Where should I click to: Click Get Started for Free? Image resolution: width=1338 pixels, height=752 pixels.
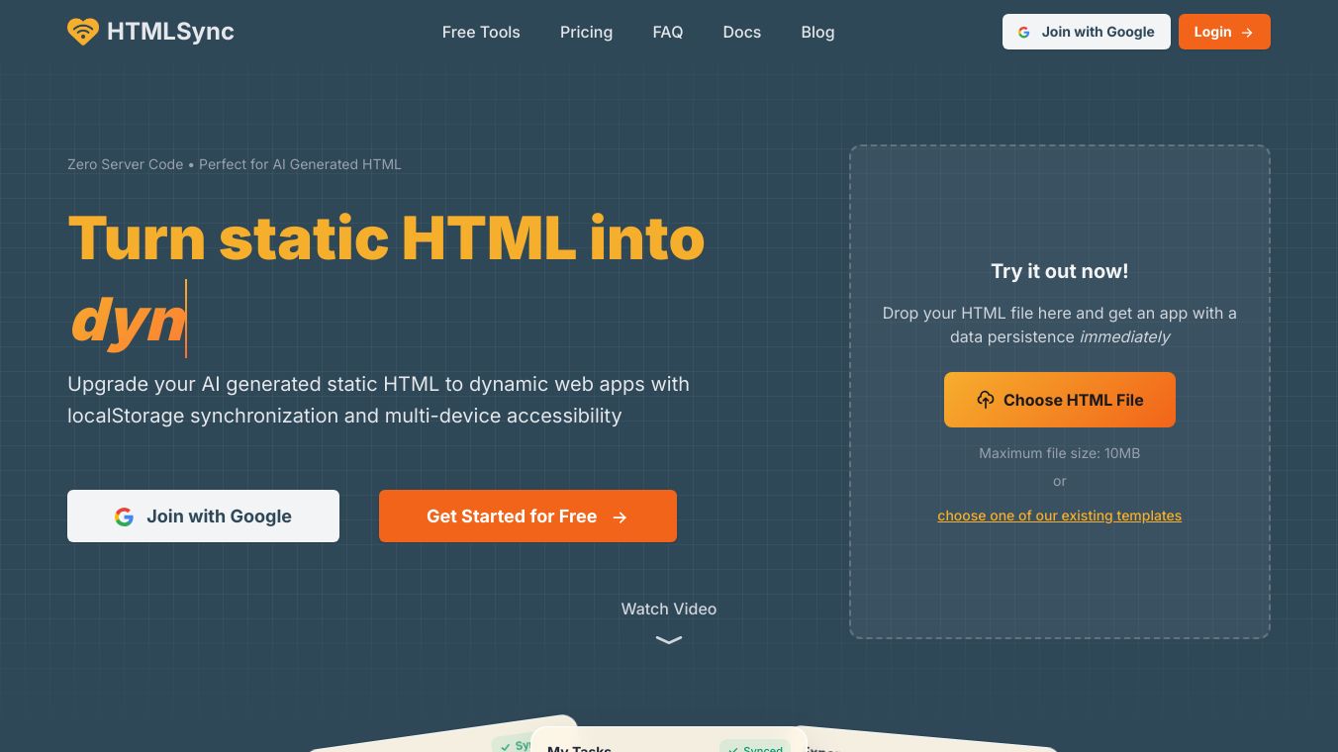click(527, 516)
